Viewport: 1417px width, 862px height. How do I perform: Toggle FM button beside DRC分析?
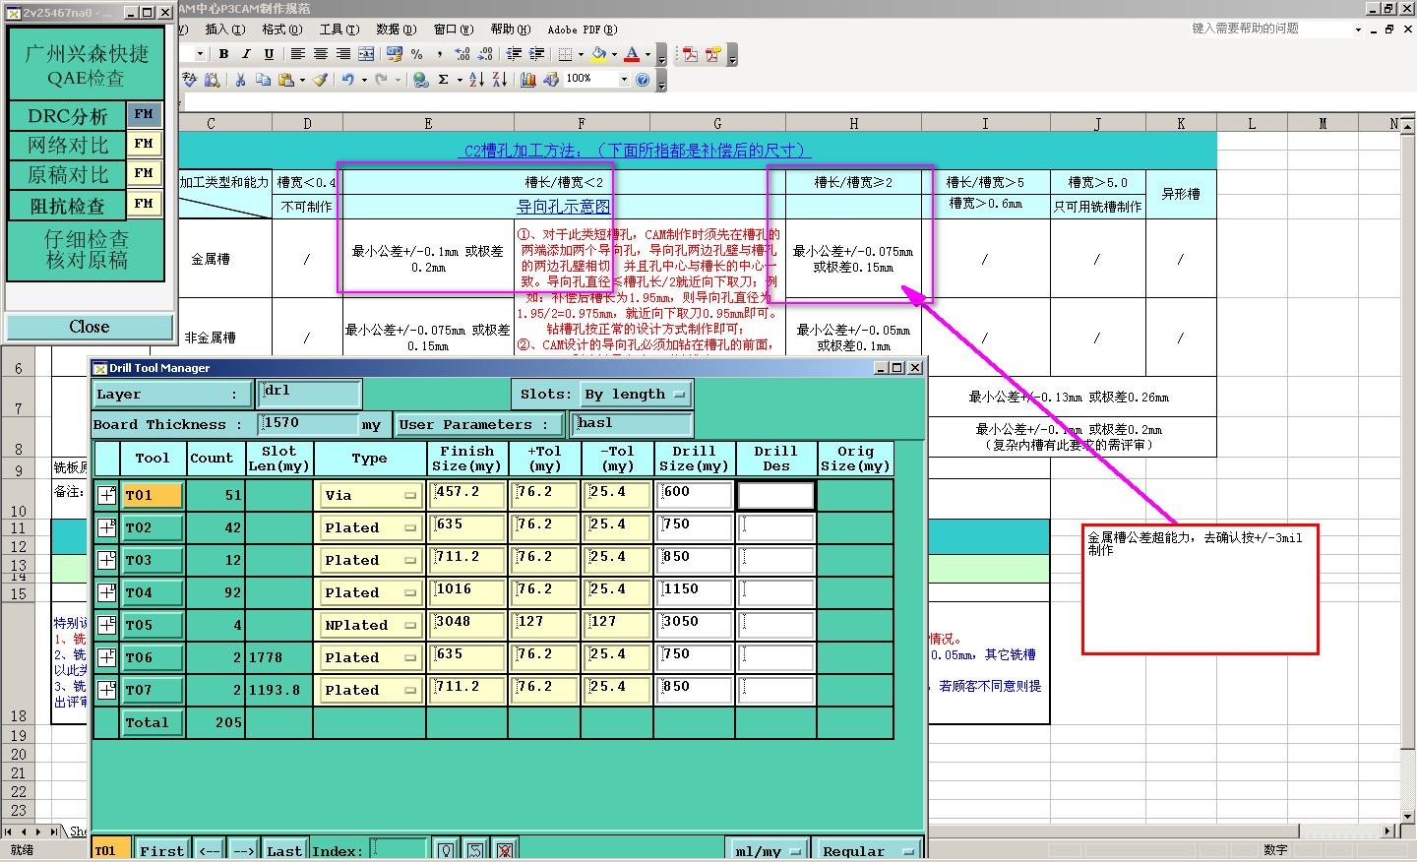144,114
